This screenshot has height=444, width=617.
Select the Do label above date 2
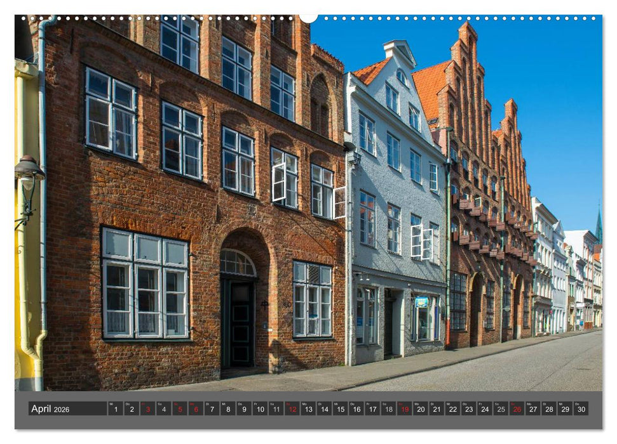tap(127, 405)
